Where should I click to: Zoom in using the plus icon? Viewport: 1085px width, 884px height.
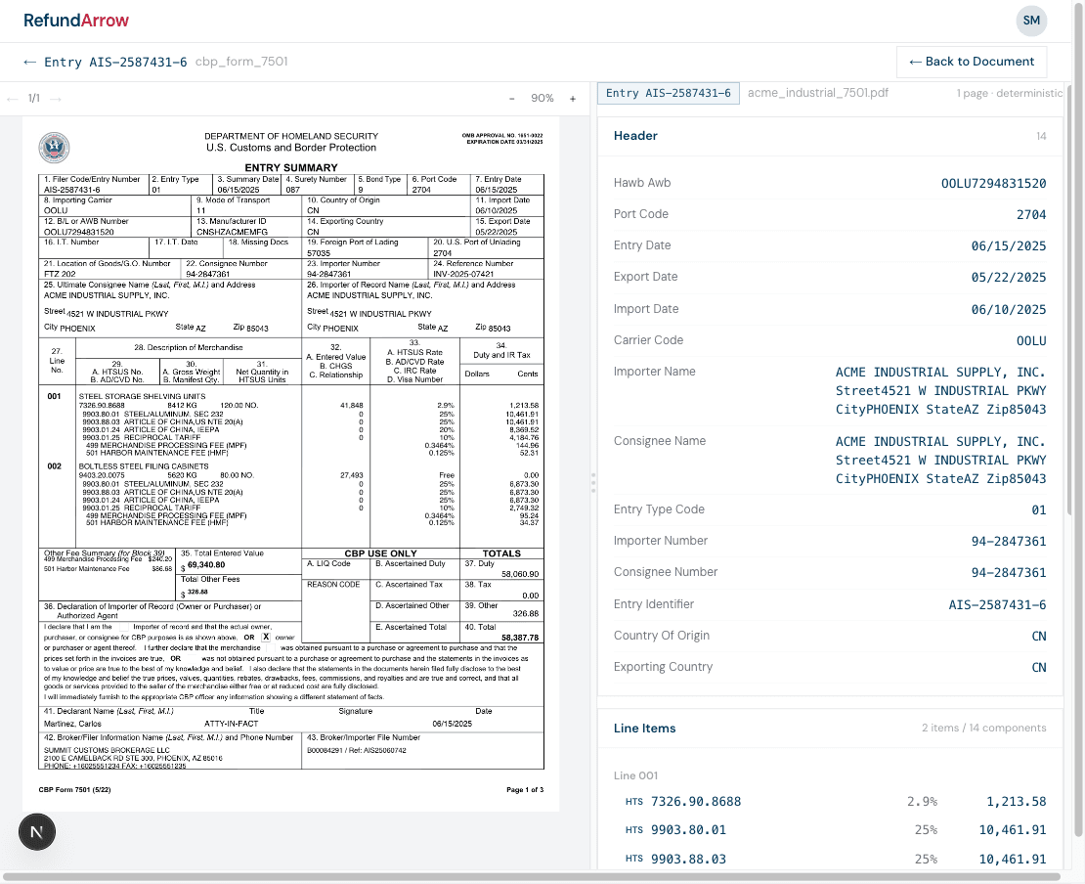point(572,98)
